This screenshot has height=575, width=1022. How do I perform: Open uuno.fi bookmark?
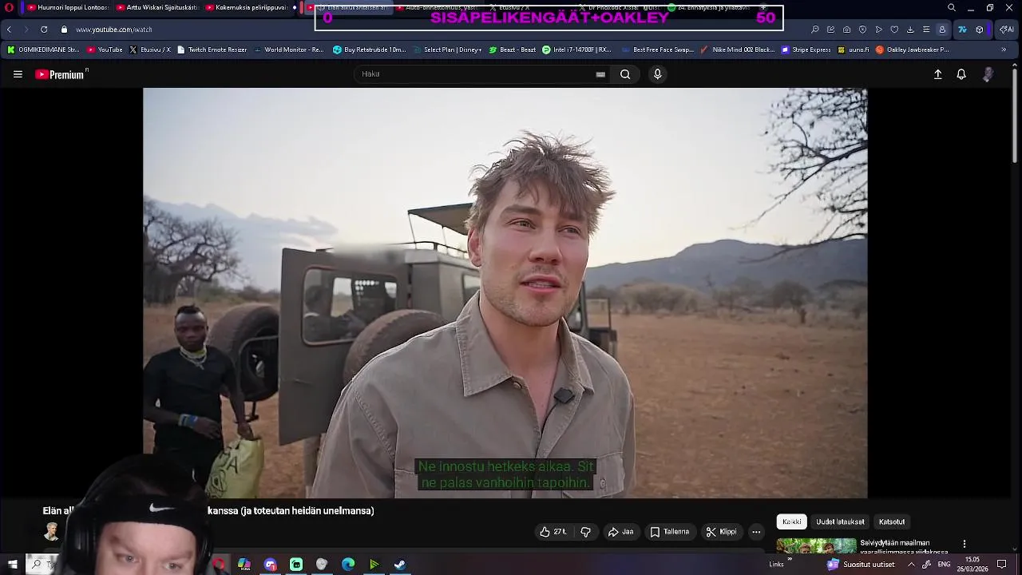[854, 50]
